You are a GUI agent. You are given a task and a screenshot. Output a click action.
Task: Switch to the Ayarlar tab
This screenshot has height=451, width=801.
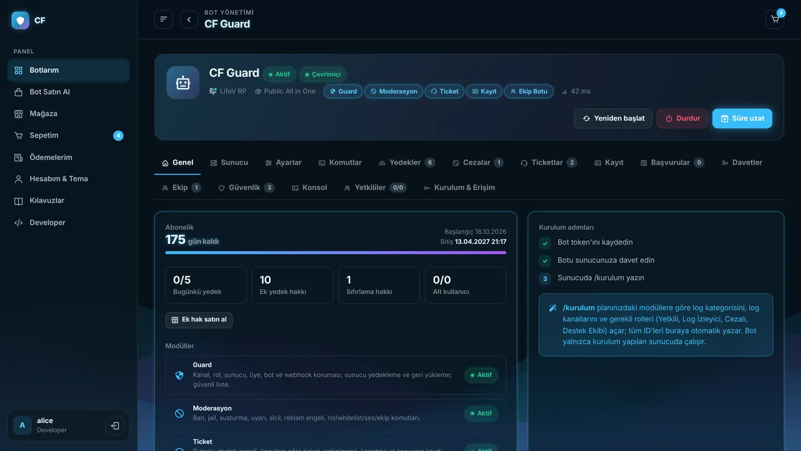click(x=283, y=163)
